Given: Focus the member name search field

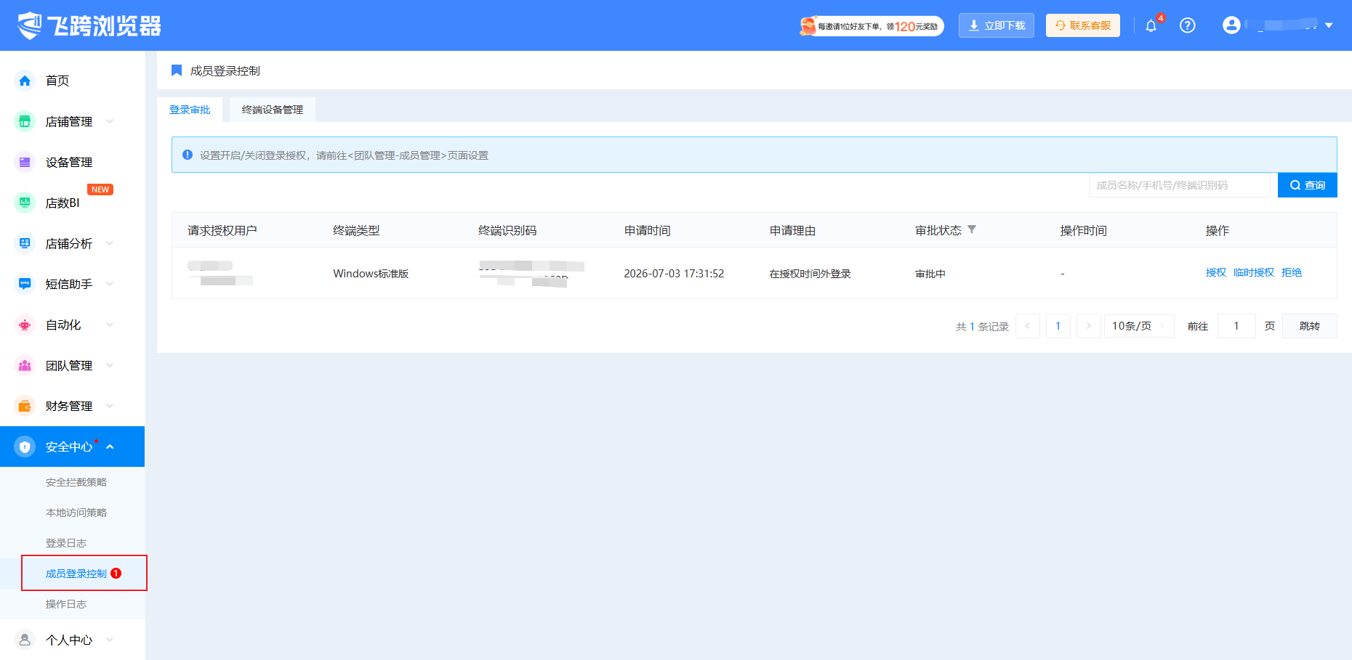Looking at the screenshot, I should point(1180,185).
